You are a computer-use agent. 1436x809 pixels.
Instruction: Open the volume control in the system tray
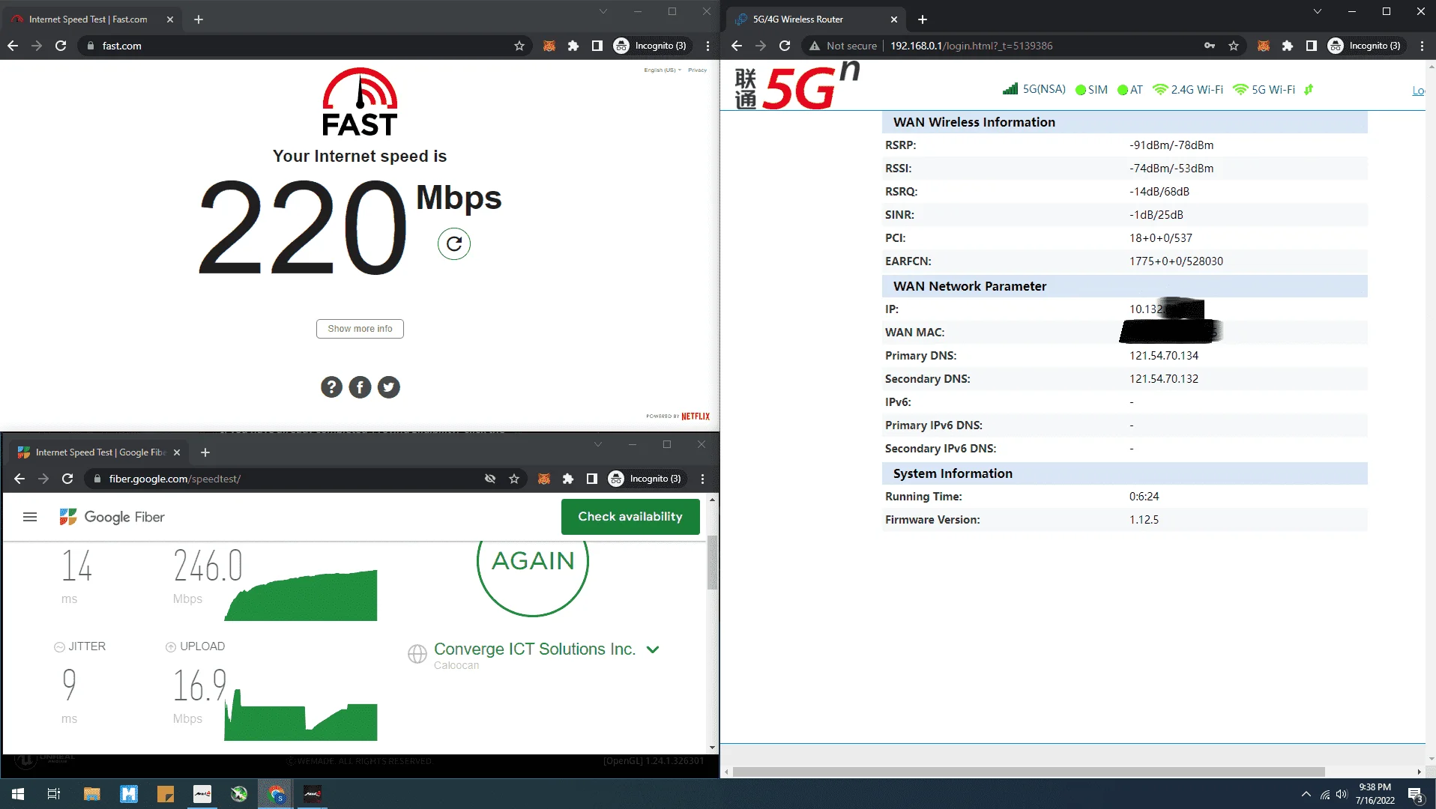1342,794
